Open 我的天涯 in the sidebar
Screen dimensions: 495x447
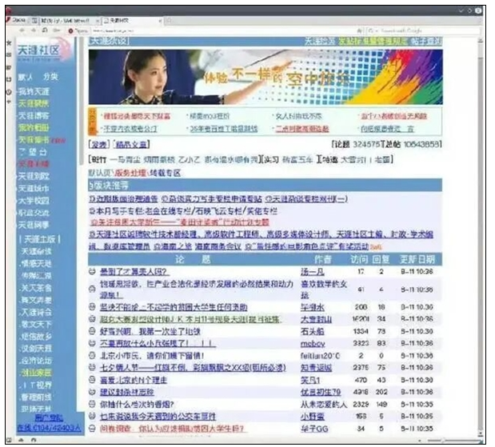pos(34,91)
